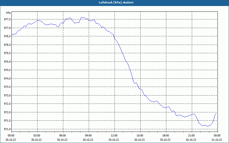Click the 12:00 time axis label
Screen dimensions: 229x143
click(114, 136)
